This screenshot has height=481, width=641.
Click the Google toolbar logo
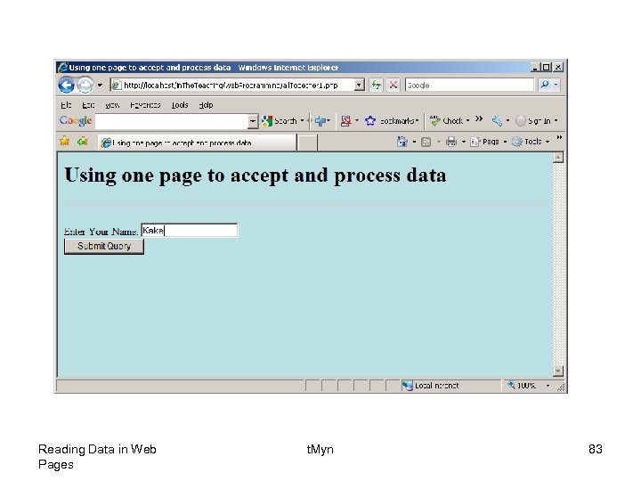point(75,120)
